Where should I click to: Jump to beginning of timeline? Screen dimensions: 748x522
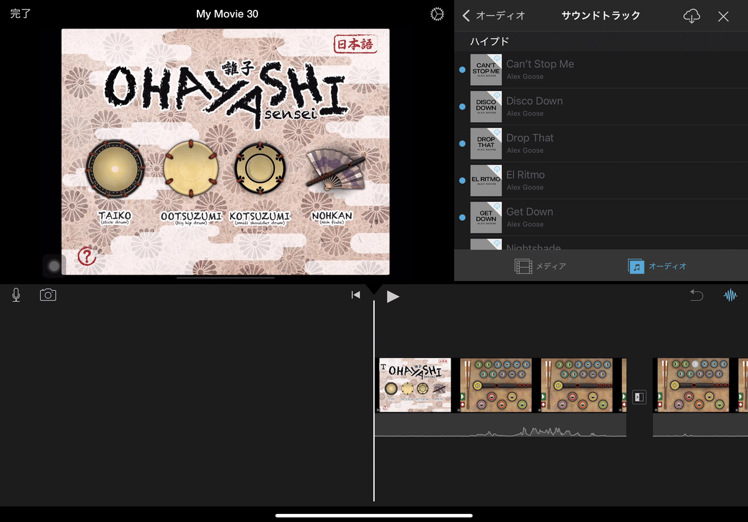click(x=355, y=295)
